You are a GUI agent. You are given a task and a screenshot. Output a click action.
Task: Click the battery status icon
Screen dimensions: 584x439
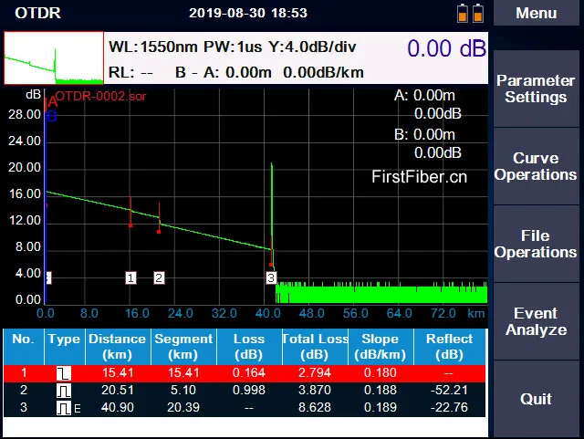(x=470, y=14)
